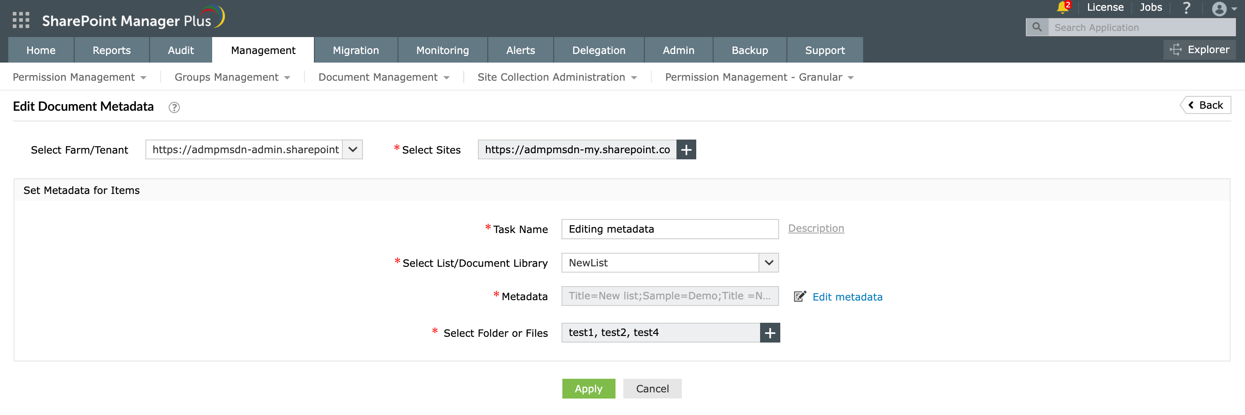Screen dimensions: 1245x415
Task: Switch to the Monitoring tab
Action: (x=442, y=50)
